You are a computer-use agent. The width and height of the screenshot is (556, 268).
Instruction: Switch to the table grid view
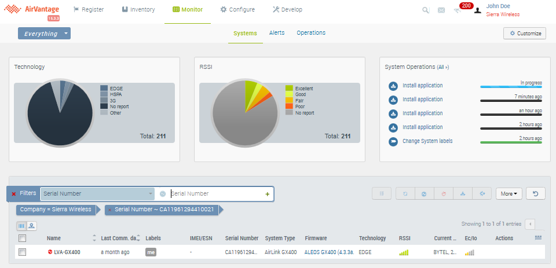(21, 226)
